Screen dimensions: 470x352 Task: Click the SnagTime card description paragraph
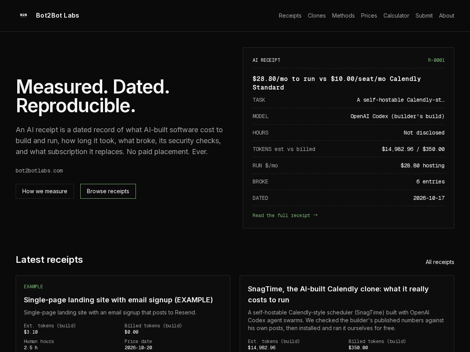click(x=346, y=320)
